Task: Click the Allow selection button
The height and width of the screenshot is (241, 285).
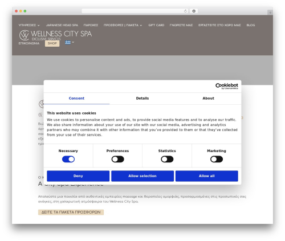Action: pyautogui.click(x=142, y=176)
